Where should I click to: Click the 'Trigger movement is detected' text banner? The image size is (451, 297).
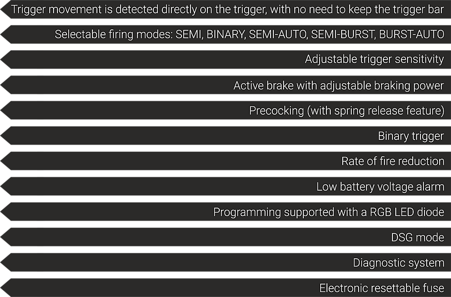pos(226,9)
